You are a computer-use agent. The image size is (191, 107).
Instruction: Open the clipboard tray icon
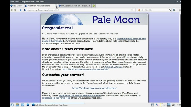(x=161, y=105)
